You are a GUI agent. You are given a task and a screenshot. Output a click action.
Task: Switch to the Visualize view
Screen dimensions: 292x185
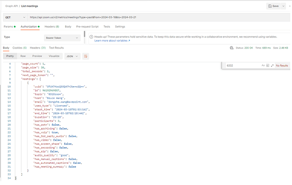pos(54,56)
